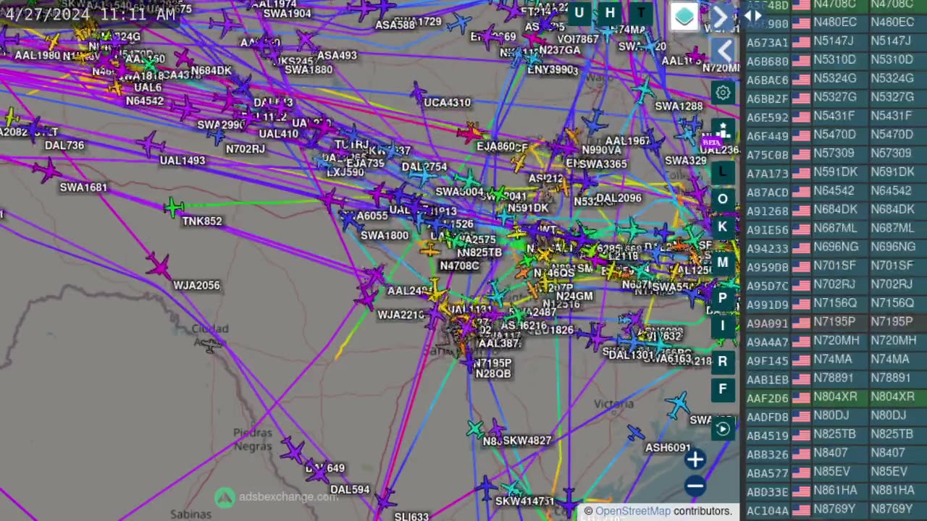Select hex A6E592 in aircraft list
The image size is (927, 521).
[767, 117]
